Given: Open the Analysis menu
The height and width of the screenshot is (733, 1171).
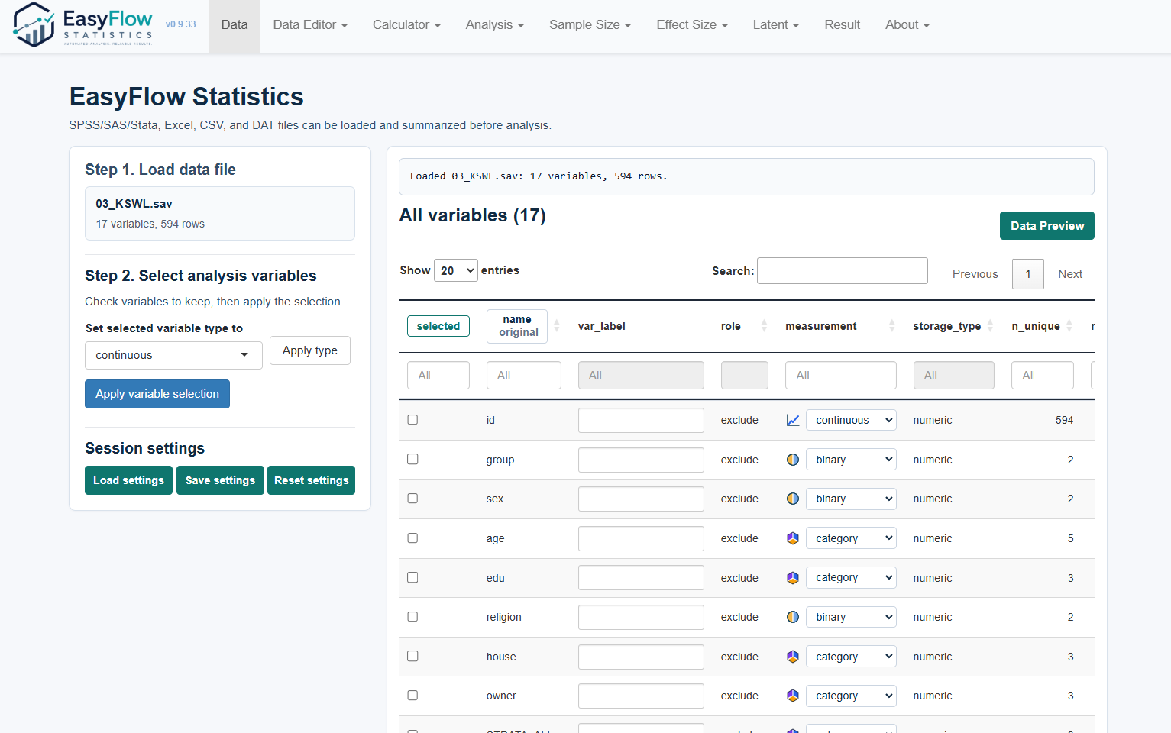Looking at the screenshot, I should (x=495, y=25).
